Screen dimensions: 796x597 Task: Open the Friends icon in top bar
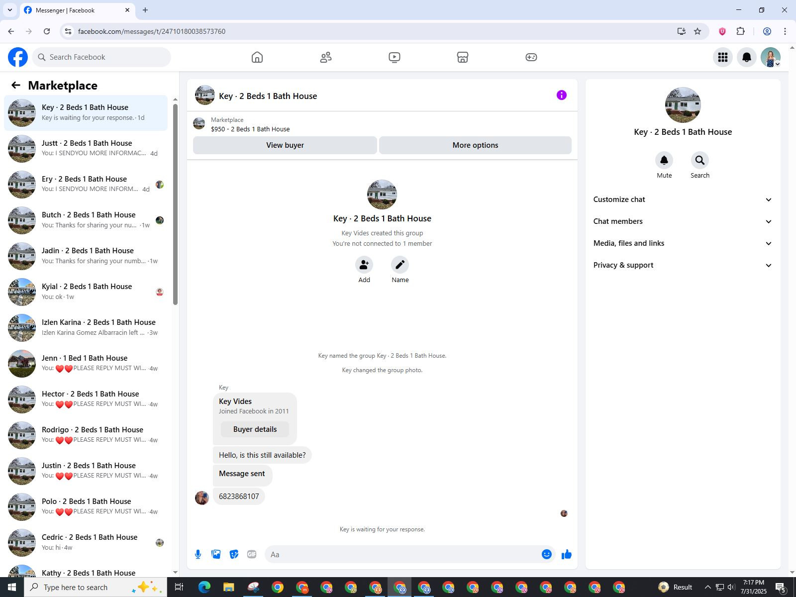[326, 57]
